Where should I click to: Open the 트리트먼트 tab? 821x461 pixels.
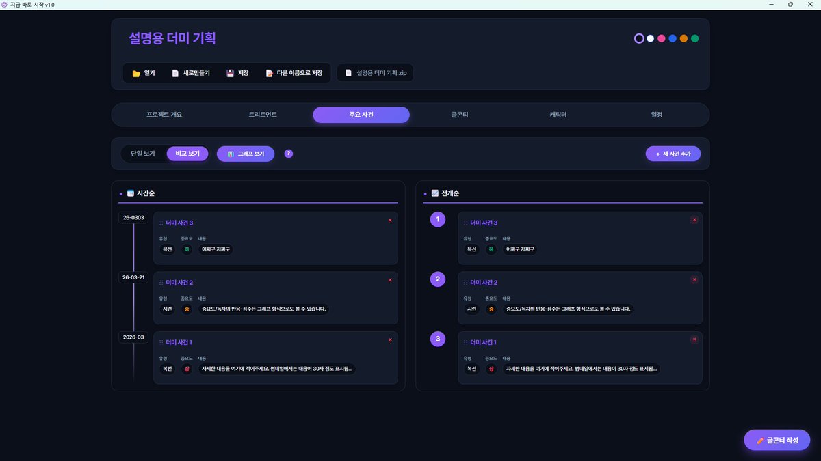pyautogui.click(x=263, y=115)
